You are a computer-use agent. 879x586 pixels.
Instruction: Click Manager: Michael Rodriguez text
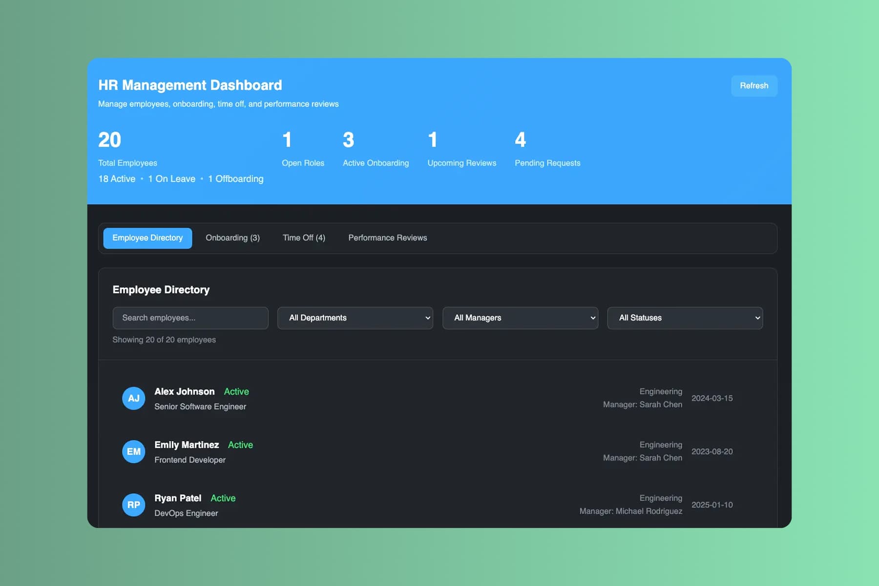pos(631,511)
